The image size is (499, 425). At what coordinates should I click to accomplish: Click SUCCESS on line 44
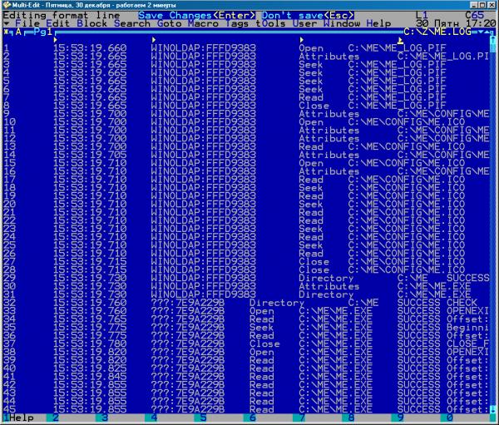point(419,402)
